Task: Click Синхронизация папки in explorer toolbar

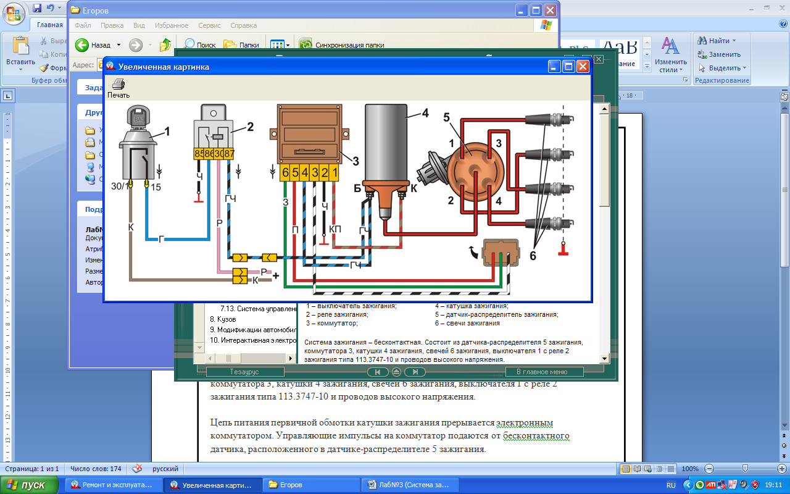Action: 342,45
